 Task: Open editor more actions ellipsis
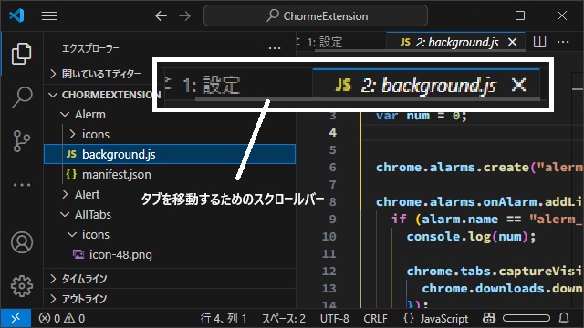click(563, 42)
